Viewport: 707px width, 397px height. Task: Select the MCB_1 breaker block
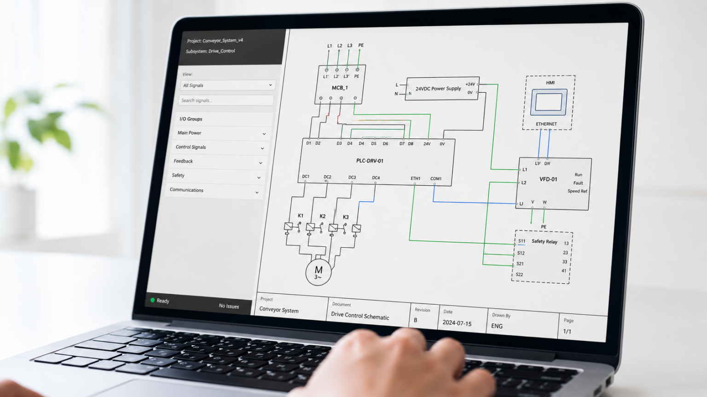tap(340, 85)
